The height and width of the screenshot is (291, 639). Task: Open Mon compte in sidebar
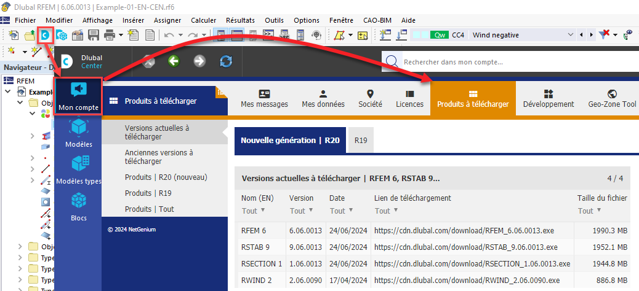78,97
